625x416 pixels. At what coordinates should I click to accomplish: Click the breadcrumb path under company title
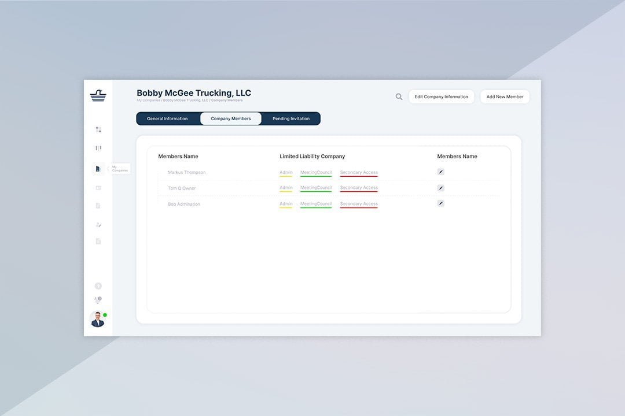pyautogui.click(x=189, y=101)
